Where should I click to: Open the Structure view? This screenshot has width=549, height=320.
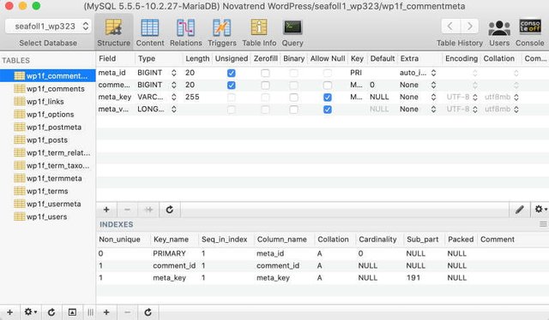[113, 33]
